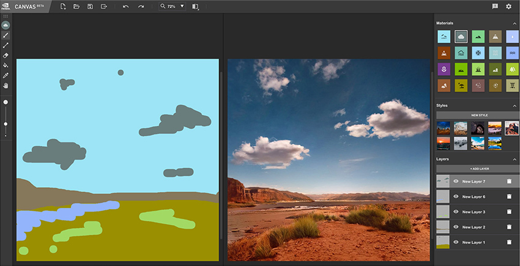Select the Brush tool
520x266 pixels.
click(x=6, y=35)
